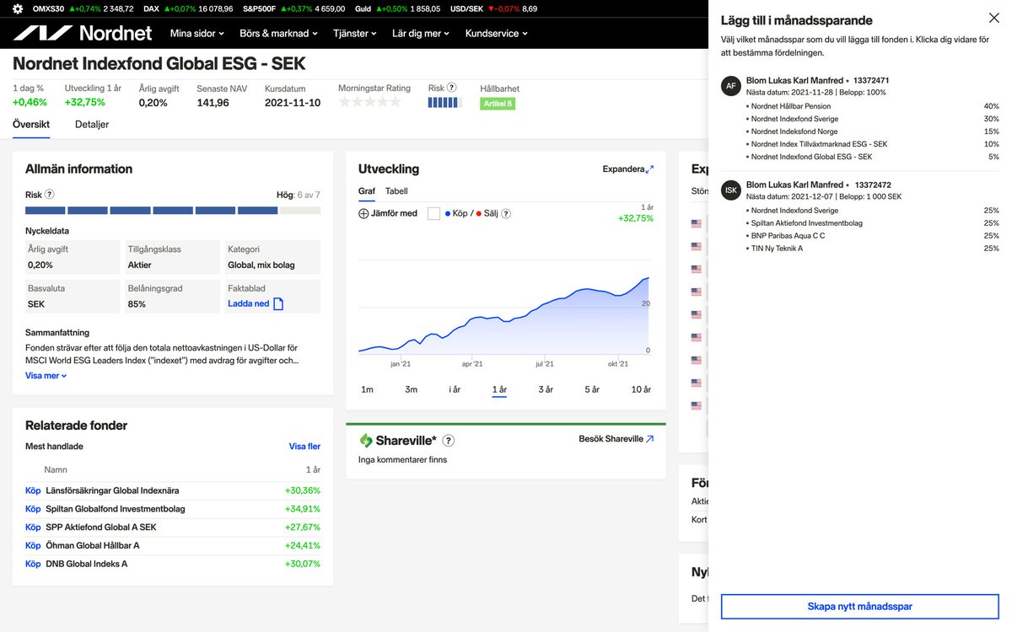Click the header risk indicator bars

coord(444,102)
